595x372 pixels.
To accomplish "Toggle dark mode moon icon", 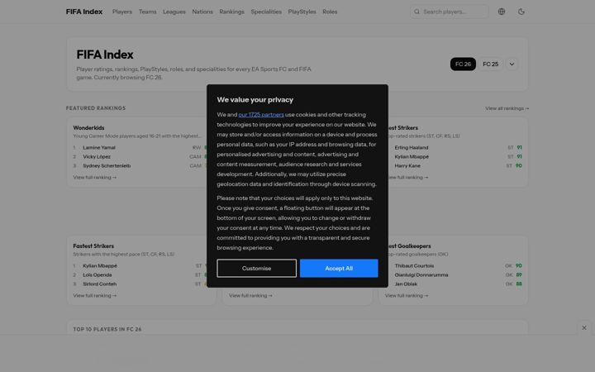I will (521, 12).
